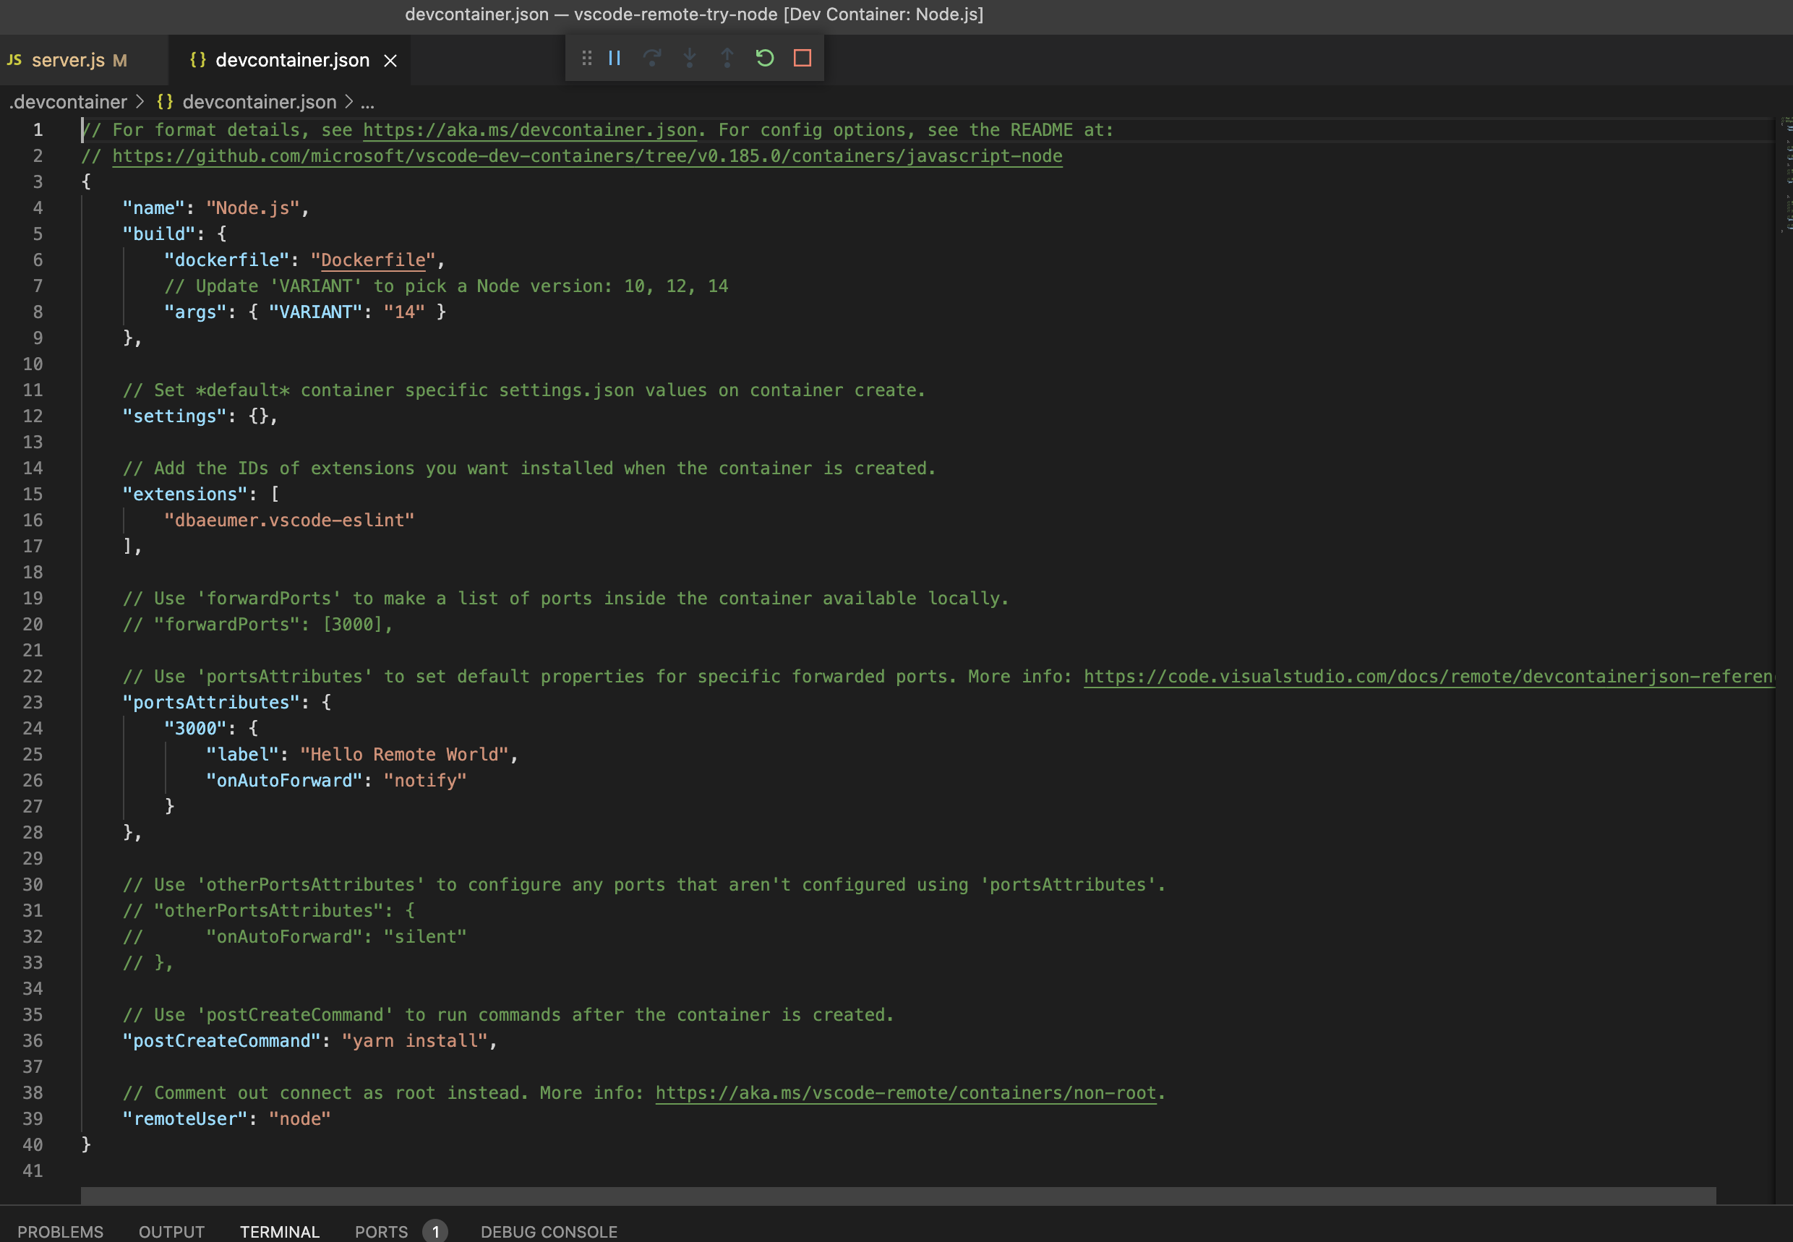Open the PORTS panel tab
Screen dimensions: 1793x1242
pyautogui.click(x=381, y=1231)
